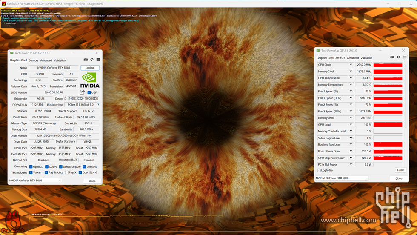Viewport: 417px width, 235px height.
Task: Click the NVIDIA logo image
Action: [90, 80]
